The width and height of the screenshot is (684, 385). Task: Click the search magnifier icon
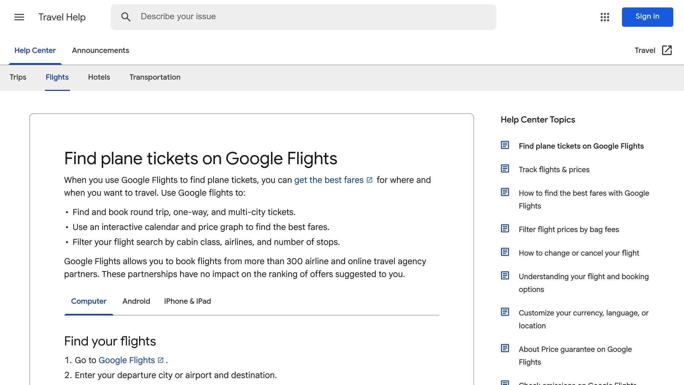coord(126,17)
